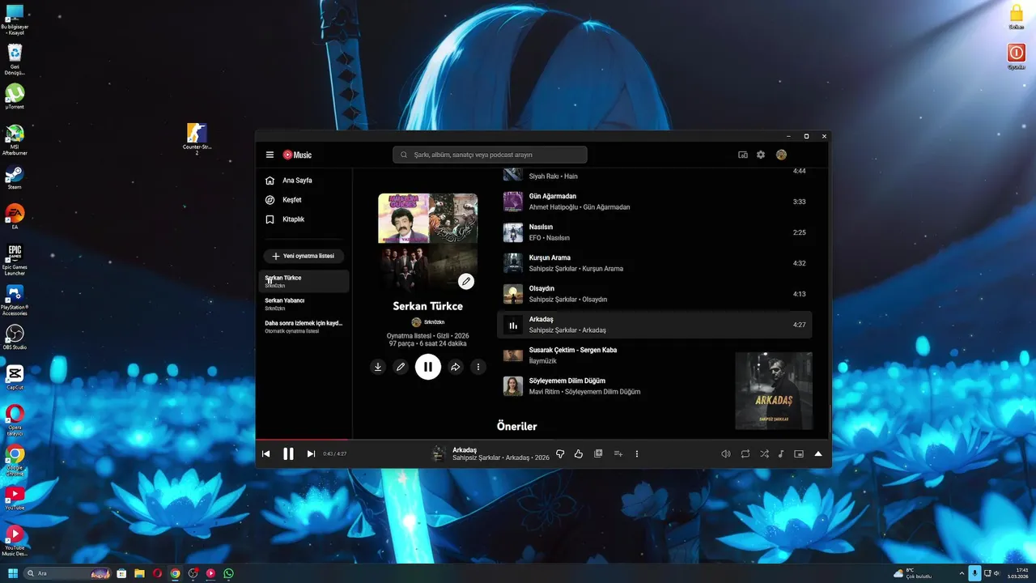Open Steam desktop shortcut
The height and width of the screenshot is (583, 1036).
click(x=15, y=177)
